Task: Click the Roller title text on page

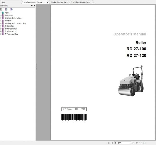Action: tap(141, 43)
